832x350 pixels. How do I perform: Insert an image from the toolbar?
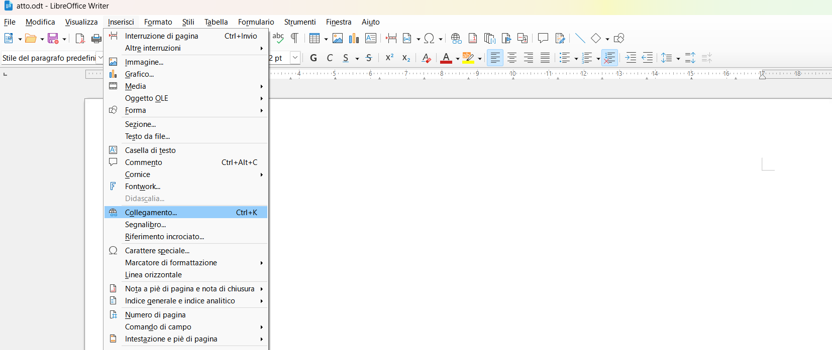click(x=338, y=38)
